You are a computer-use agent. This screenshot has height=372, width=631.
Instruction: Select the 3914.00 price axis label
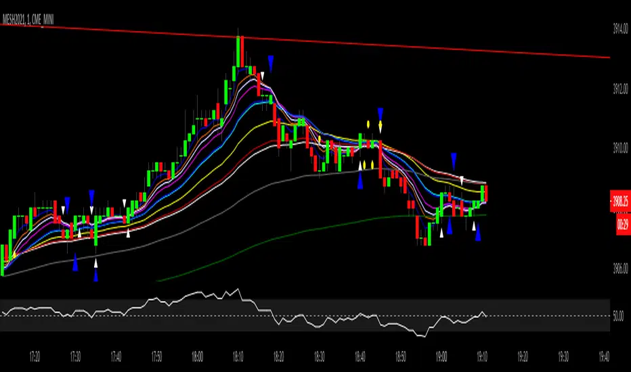coord(620,28)
